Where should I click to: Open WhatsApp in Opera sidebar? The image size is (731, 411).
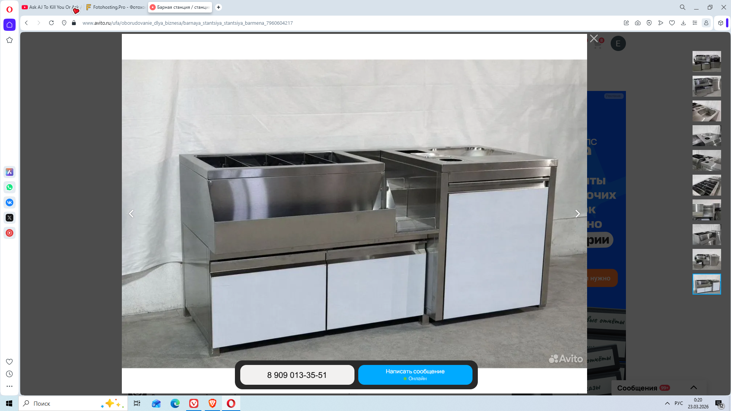[10, 187]
